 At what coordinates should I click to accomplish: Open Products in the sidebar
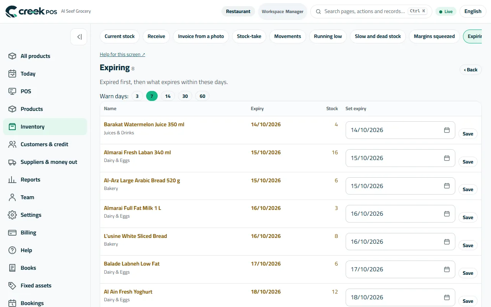[x=45, y=109]
